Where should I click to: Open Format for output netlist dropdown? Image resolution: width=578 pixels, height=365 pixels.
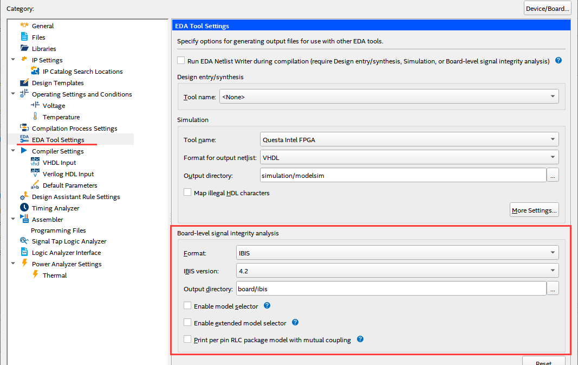click(x=409, y=157)
